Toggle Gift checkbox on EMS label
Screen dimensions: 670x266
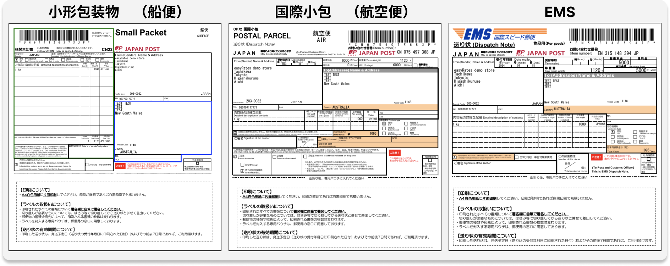pyautogui.click(x=613, y=132)
